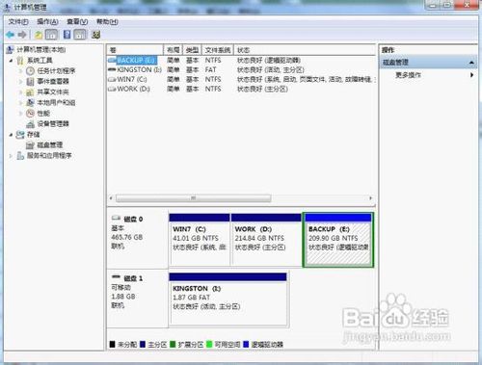Image resolution: width=482 pixels, height=365 pixels.
Task: Click the KINGSTON (I:) drive icon in list
Action: click(x=112, y=69)
